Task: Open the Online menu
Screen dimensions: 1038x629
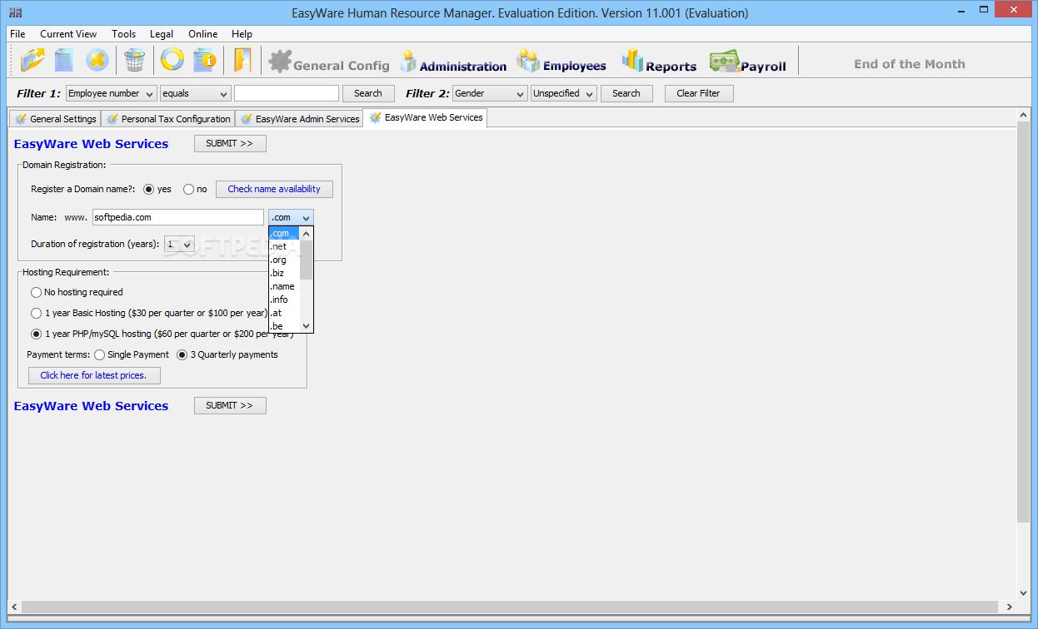Action: pyautogui.click(x=202, y=34)
